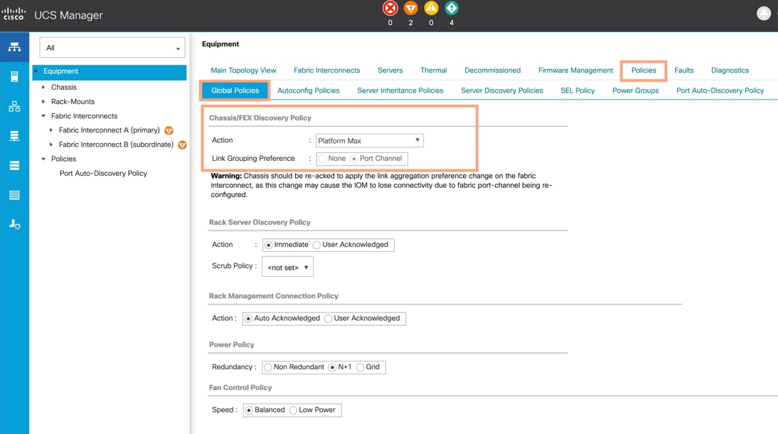Select the Autoconfig Policies subtab
The height and width of the screenshot is (434, 778).
point(308,90)
